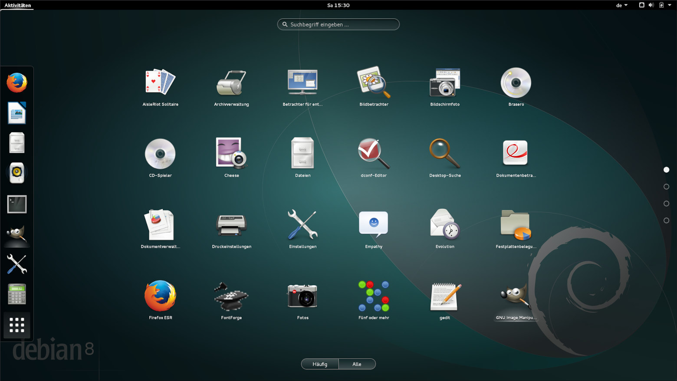Screen dimensions: 677x381
Task: Switch to the Alle tab
Action: [357, 364]
